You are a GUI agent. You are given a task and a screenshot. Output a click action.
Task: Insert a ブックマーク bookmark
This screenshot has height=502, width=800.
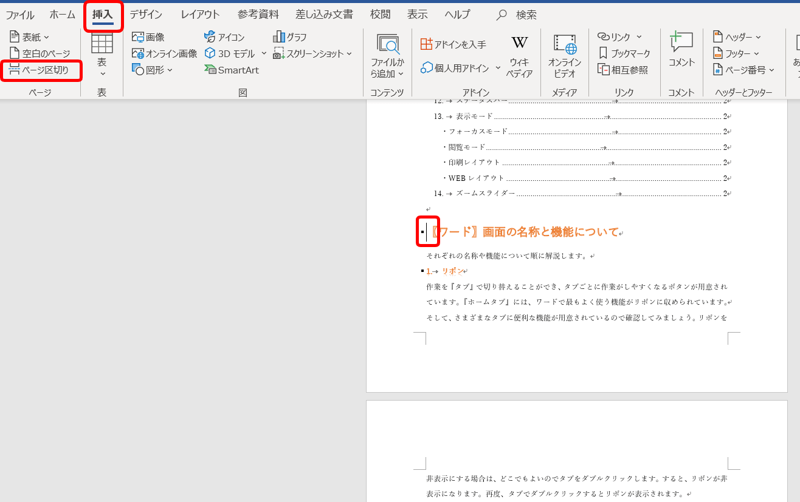tap(624, 53)
